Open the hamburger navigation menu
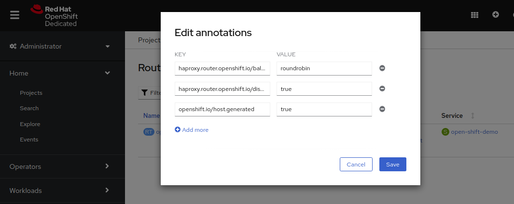The height and width of the screenshot is (204, 514). [x=14, y=15]
